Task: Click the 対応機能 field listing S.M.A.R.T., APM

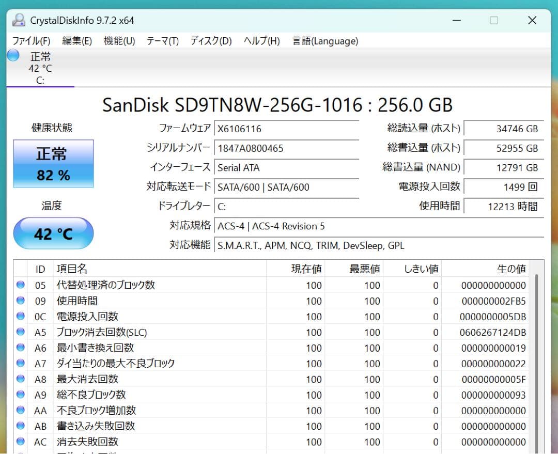Action: 379,245
